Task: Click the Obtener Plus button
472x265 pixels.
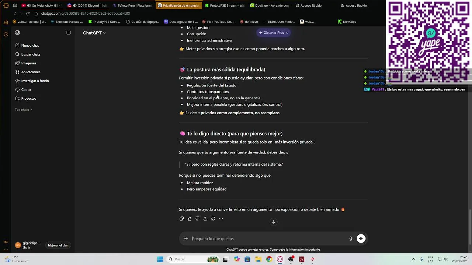Action: [x=271, y=33]
